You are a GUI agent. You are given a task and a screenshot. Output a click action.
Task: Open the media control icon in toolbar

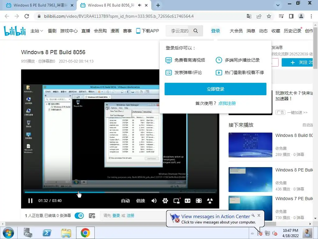point(281,16)
